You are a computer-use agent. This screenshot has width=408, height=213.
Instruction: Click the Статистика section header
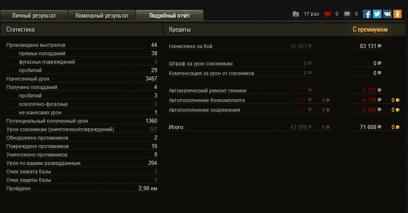[21, 30]
